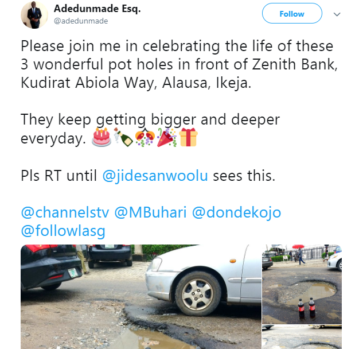This screenshot has width=359, height=349.
Task: Open Adedunmade's profile picture avatar
Action: point(33,14)
